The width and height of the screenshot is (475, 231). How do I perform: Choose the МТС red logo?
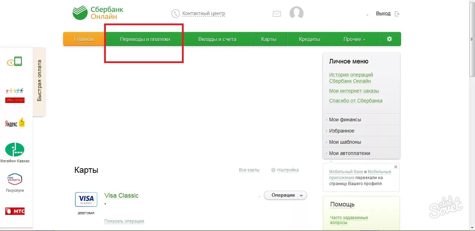point(15,211)
